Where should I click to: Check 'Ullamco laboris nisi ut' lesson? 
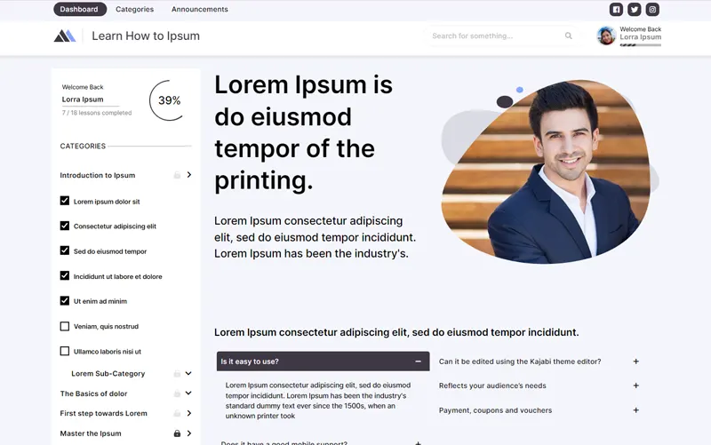click(65, 351)
